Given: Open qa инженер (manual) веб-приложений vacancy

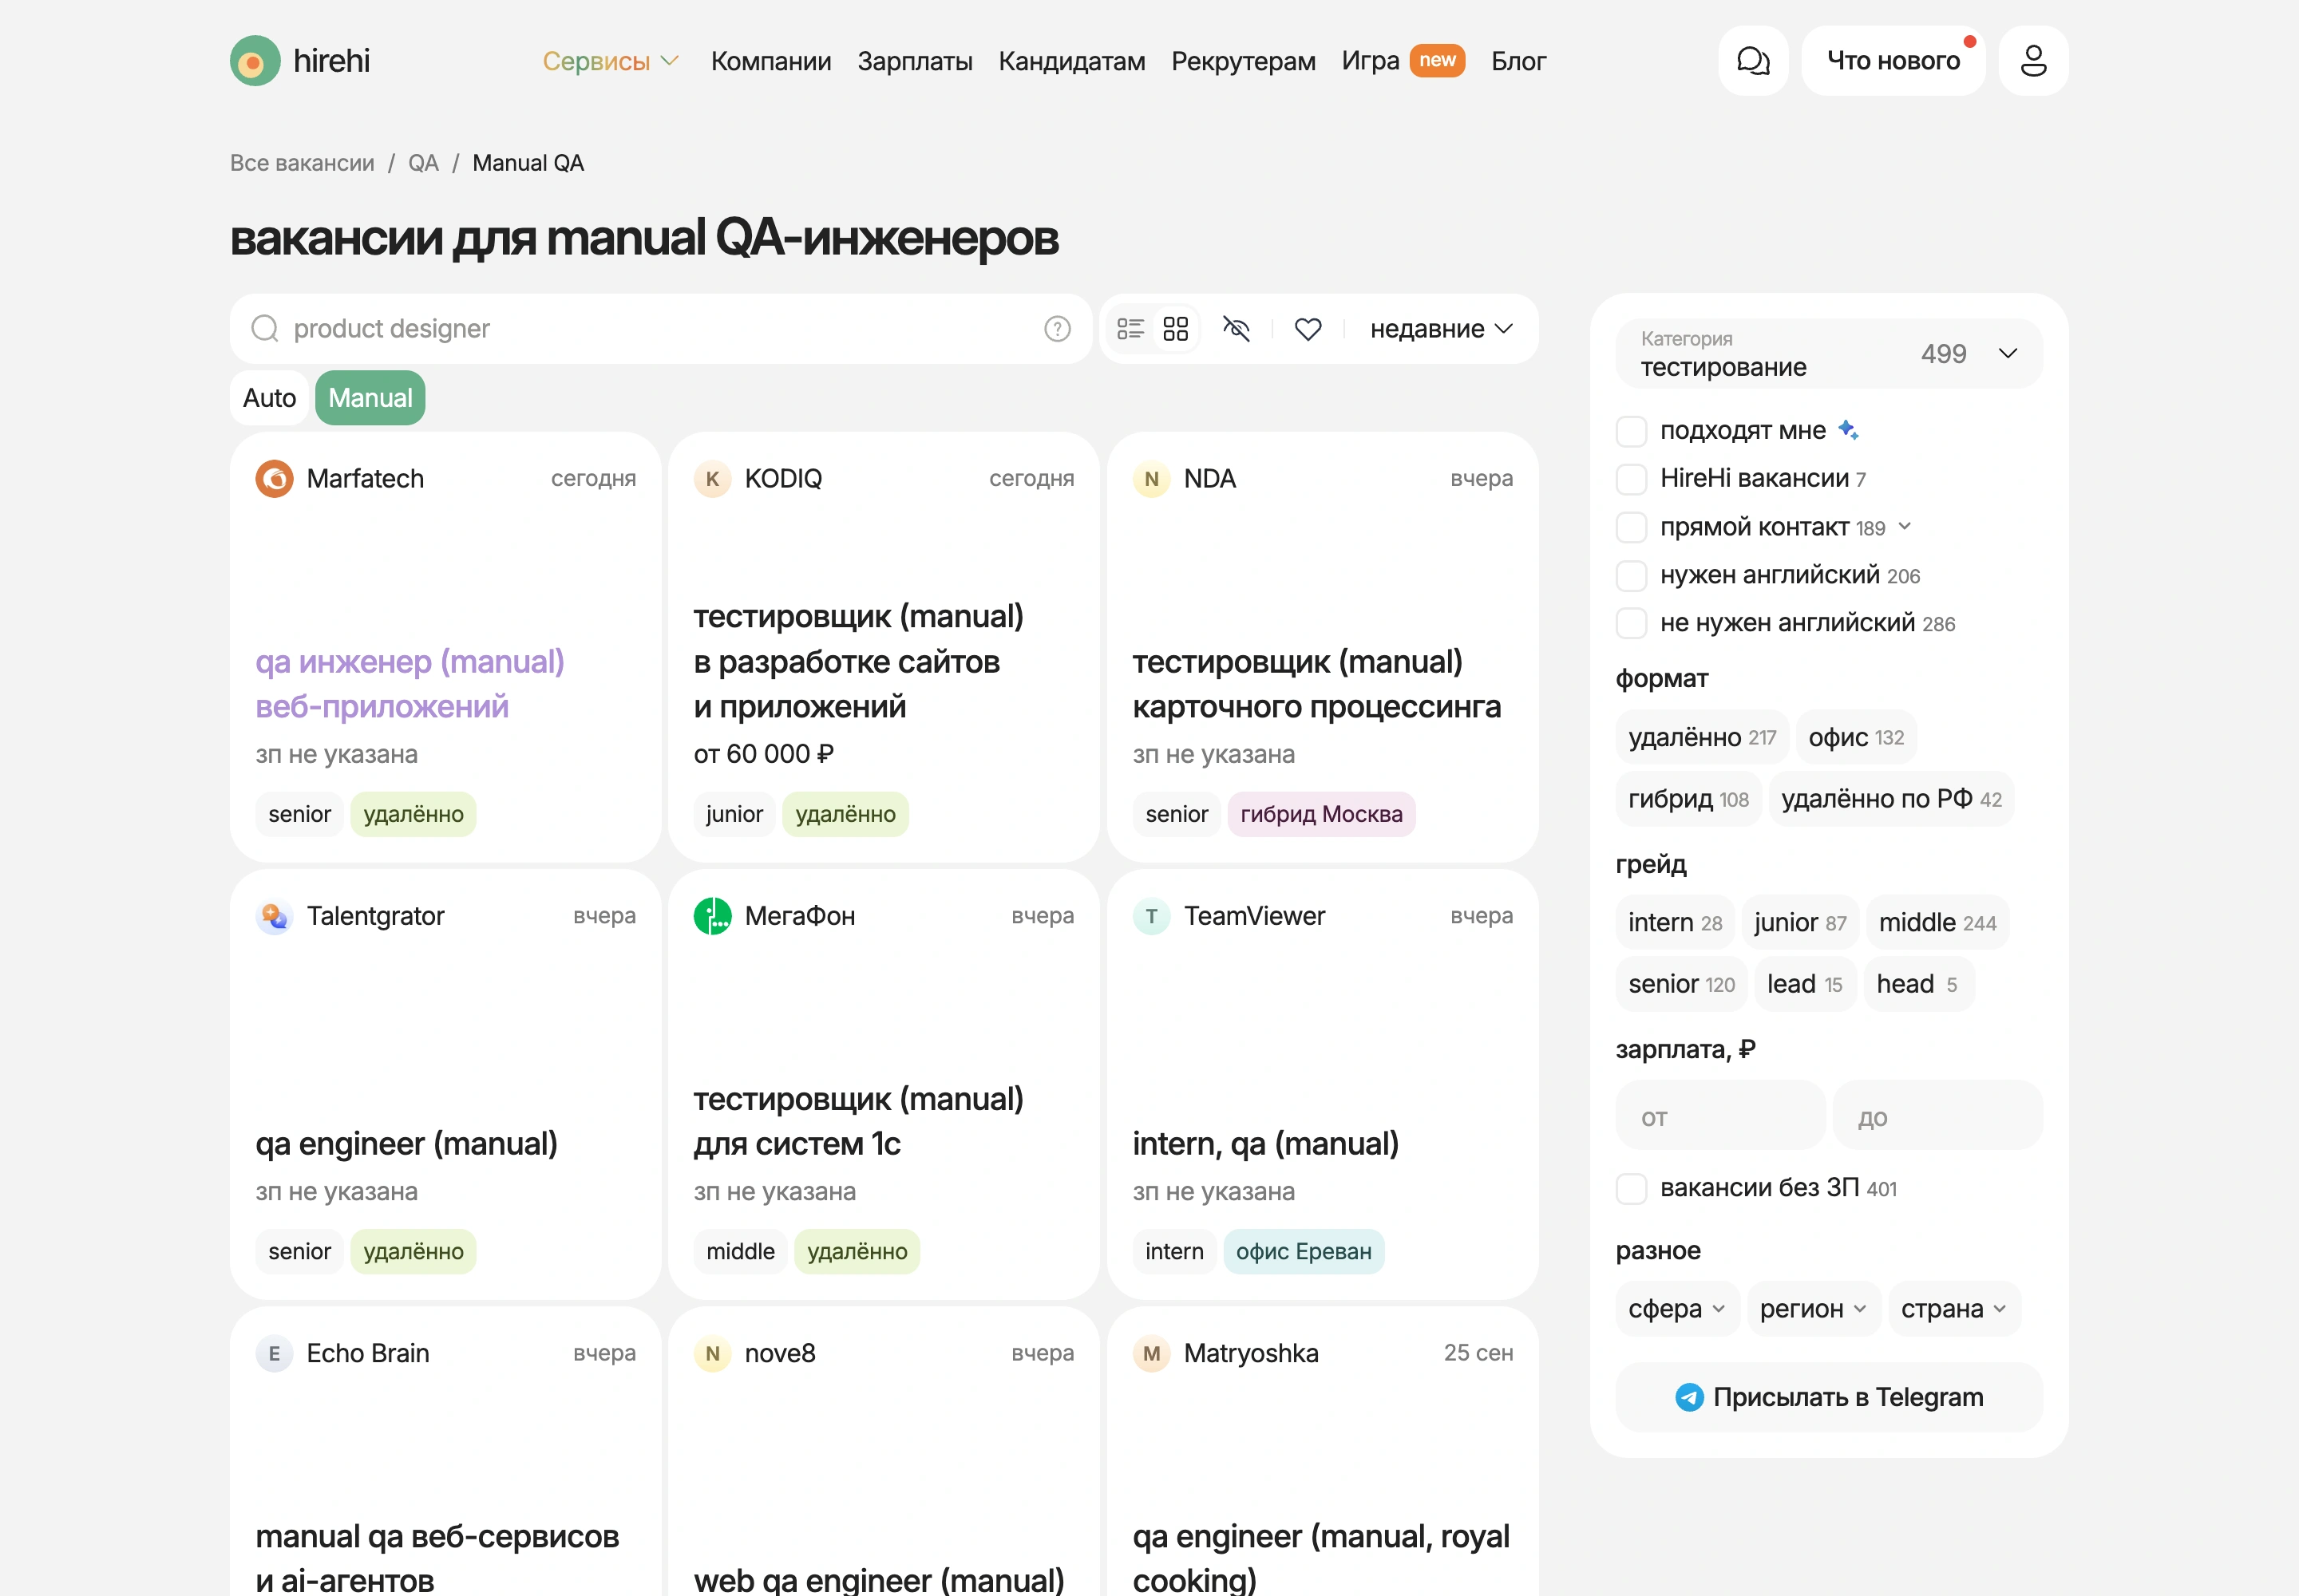Looking at the screenshot, I should click(x=410, y=684).
